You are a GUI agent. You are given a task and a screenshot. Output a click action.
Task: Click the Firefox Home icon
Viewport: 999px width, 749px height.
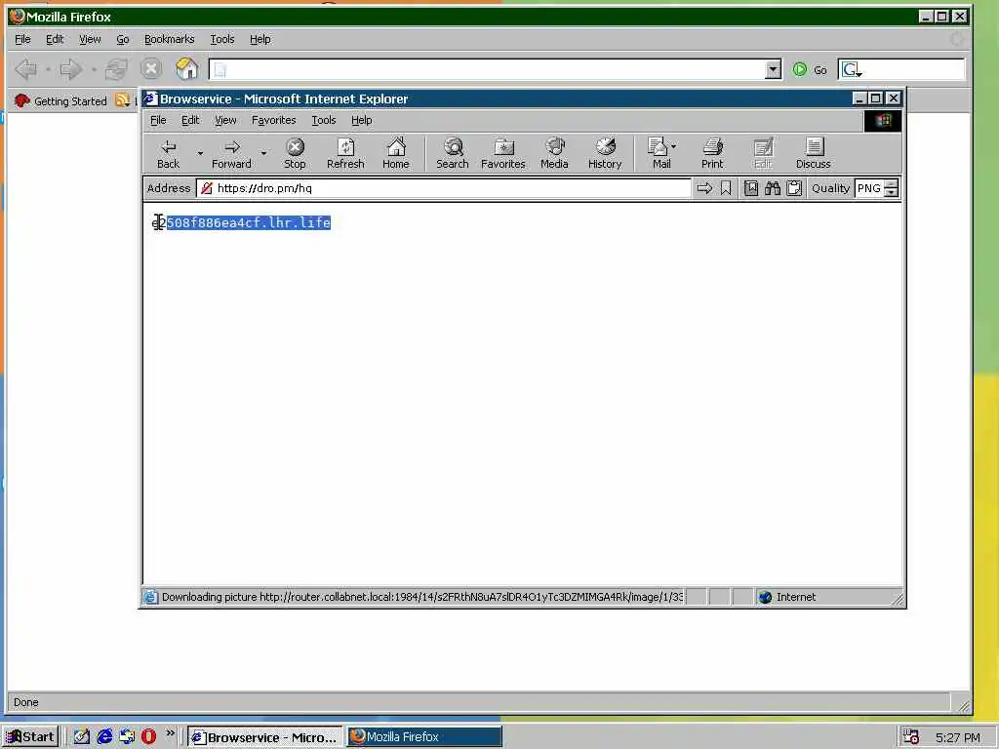[186, 69]
